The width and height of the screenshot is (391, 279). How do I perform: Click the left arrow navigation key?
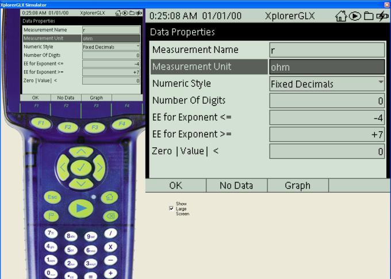click(63, 167)
